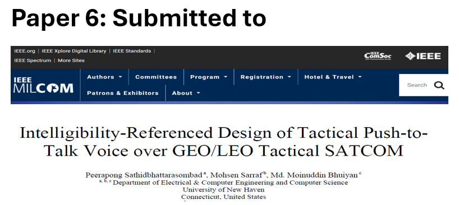Expand the Authors dropdown menu

pyautogui.click(x=104, y=77)
